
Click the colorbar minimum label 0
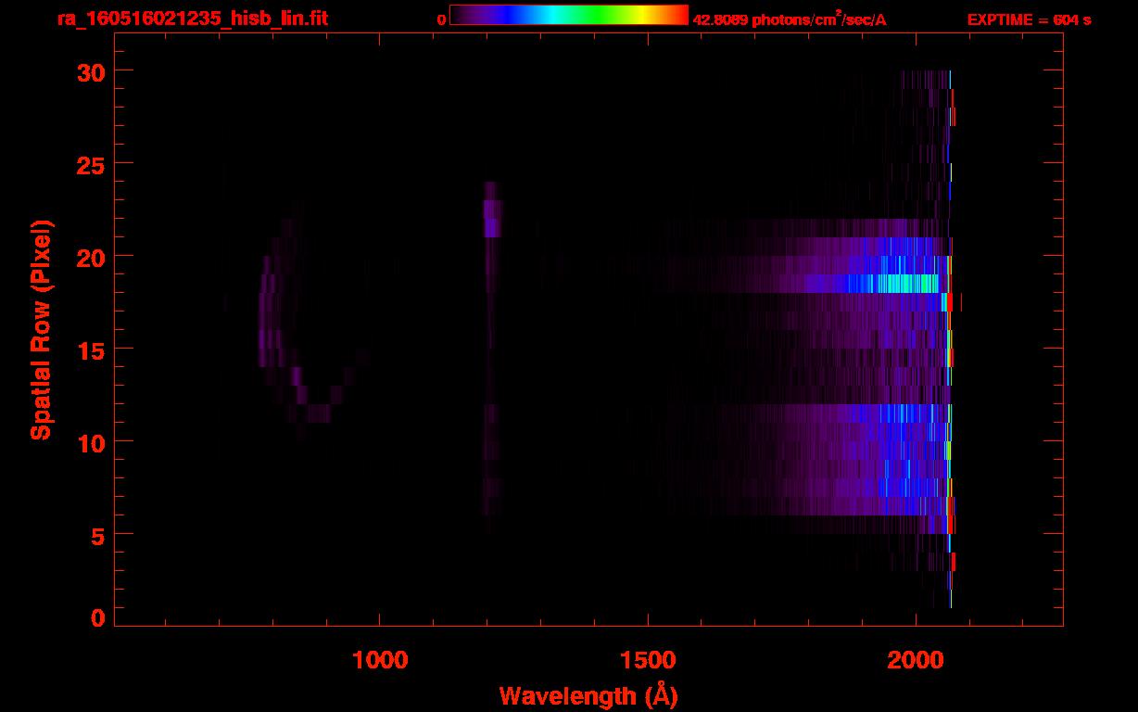(x=442, y=19)
